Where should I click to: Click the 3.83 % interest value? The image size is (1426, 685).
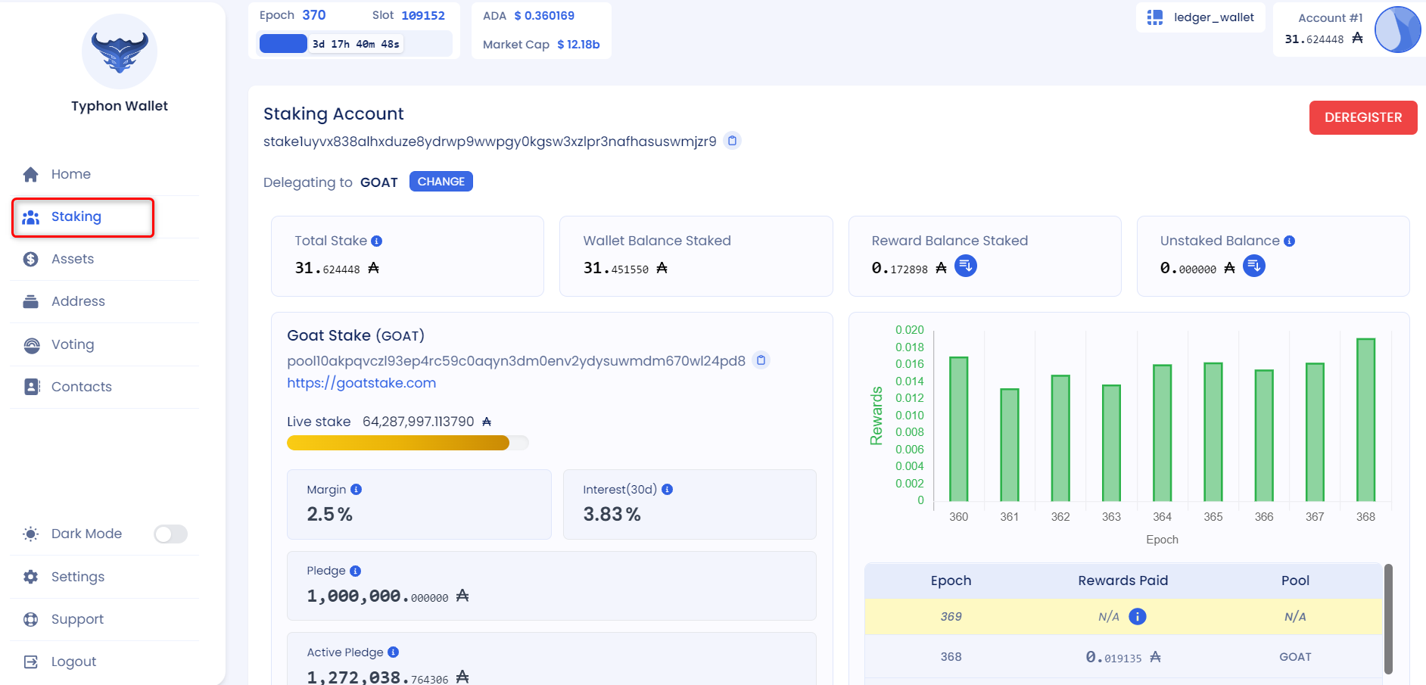point(612,514)
